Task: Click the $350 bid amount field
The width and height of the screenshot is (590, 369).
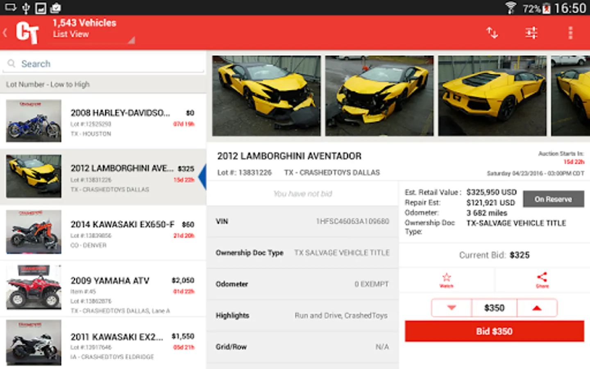Action: pos(495,308)
